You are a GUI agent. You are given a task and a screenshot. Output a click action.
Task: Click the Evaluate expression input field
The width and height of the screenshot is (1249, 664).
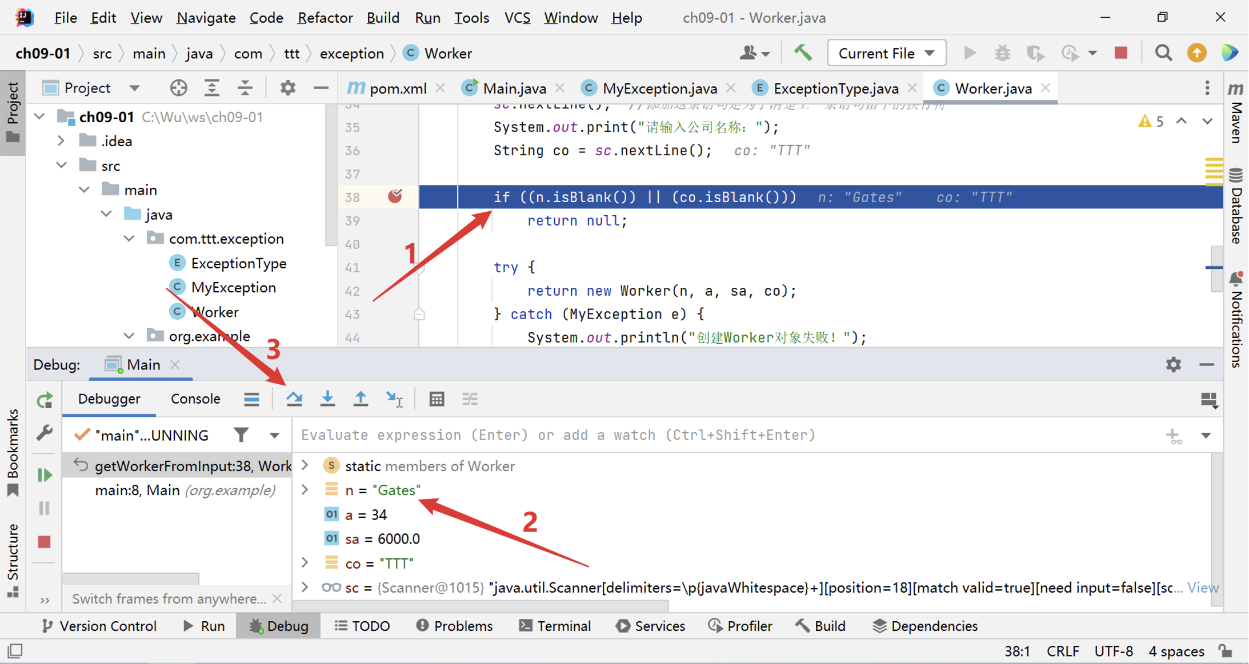[726, 435]
